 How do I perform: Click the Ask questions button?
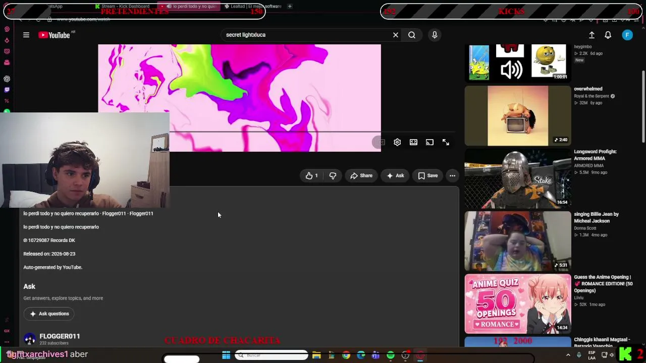click(49, 314)
